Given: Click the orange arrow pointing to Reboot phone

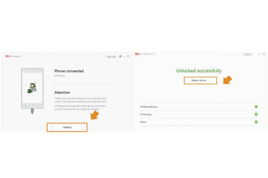Looking at the screenshot, I should coord(227,80).
